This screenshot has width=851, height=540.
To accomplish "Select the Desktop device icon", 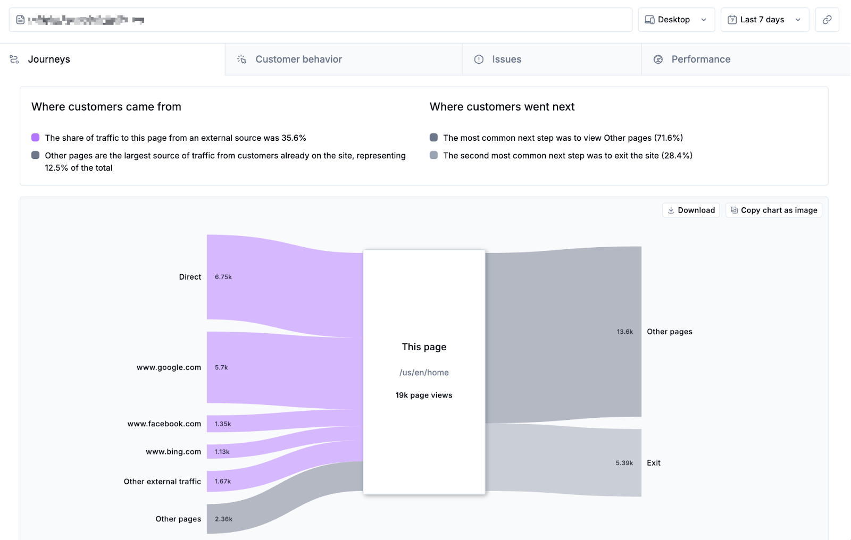I will tap(649, 19).
